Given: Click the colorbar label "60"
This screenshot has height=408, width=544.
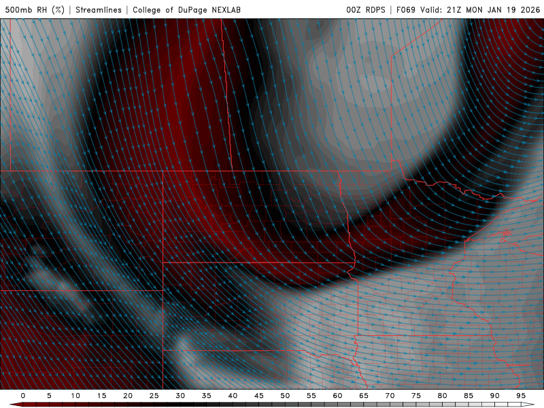Looking at the screenshot, I should coord(337,396).
